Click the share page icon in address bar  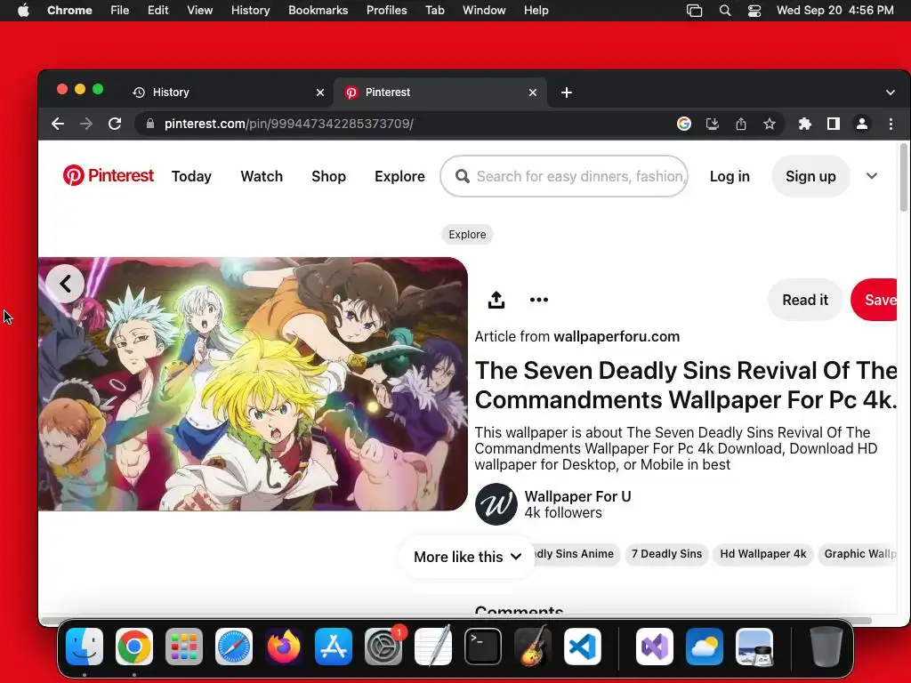(x=741, y=124)
